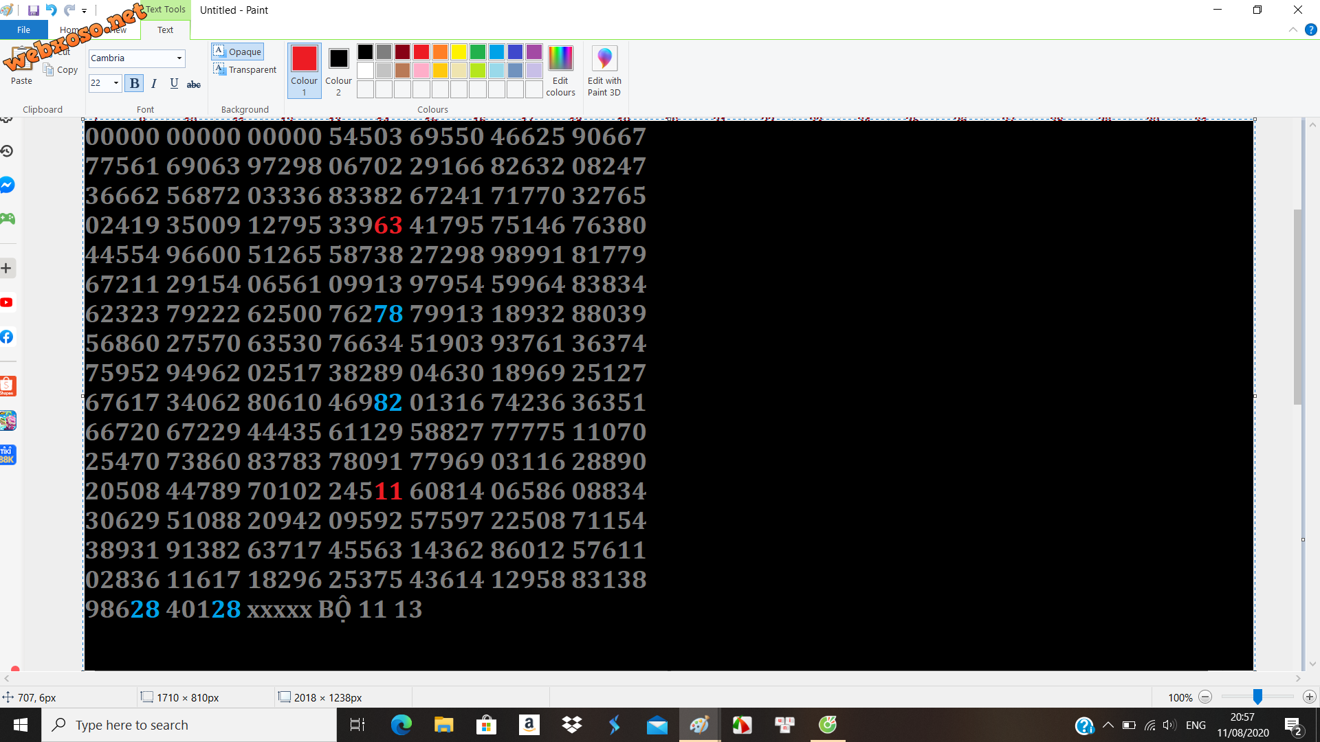Select Colour 2 box
This screenshot has height=742, width=1320.
click(338, 70)
